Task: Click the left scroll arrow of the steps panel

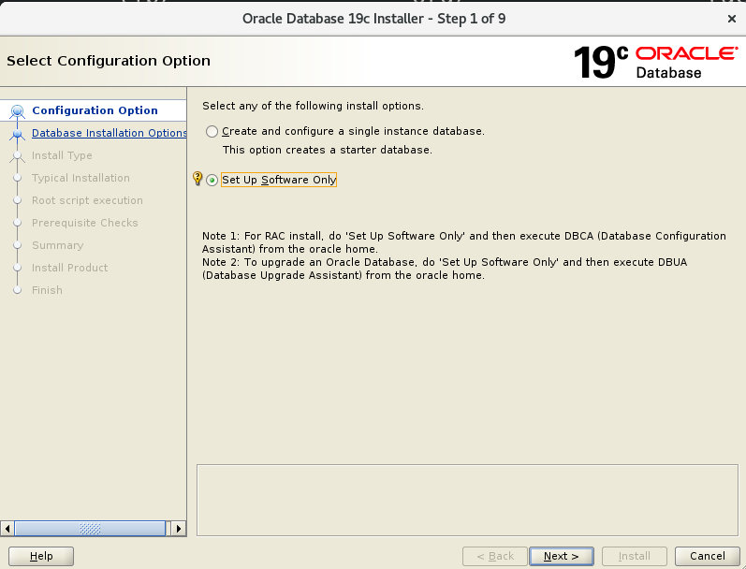Action: tap(7, 528)
